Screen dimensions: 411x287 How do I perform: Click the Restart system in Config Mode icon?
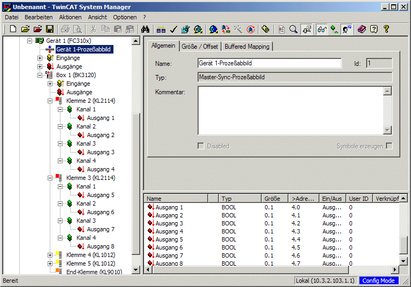tap(214, 29)
